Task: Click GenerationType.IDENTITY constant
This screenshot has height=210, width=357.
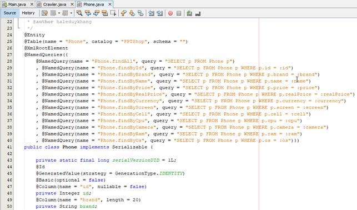Action: [149, 173]
